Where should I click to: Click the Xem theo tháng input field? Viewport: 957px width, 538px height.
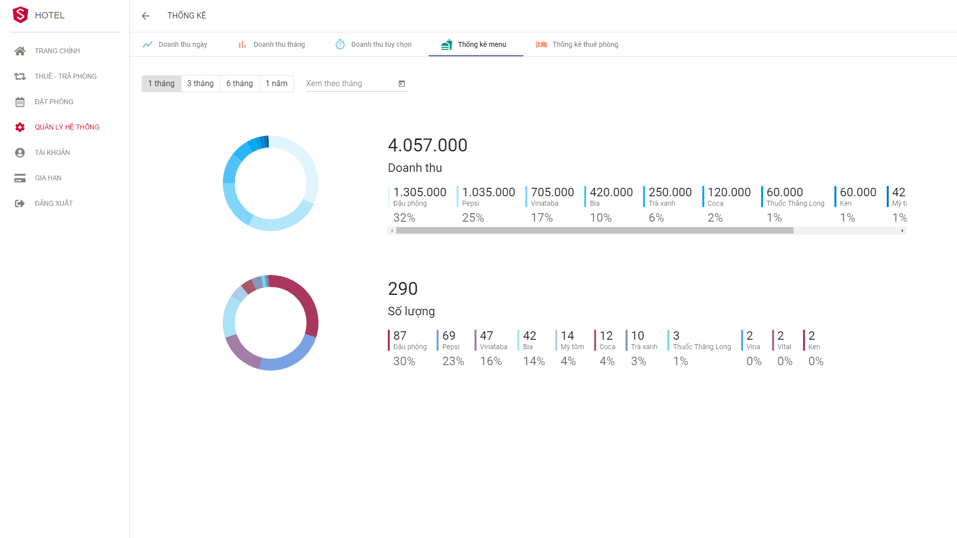coord(349,84)
